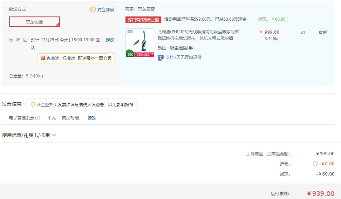Click the 总重量: 5.340kg text
The width and height of the screenshot is (341, 199).
tap(26, 76)
